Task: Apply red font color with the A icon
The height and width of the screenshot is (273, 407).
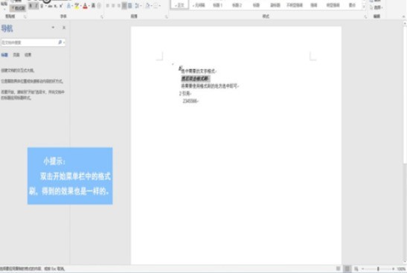Action: click(x=85, y=6)
